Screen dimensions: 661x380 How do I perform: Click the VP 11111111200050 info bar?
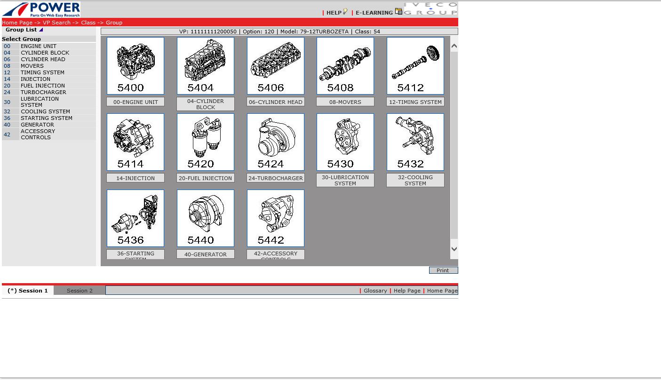(279, 32)
